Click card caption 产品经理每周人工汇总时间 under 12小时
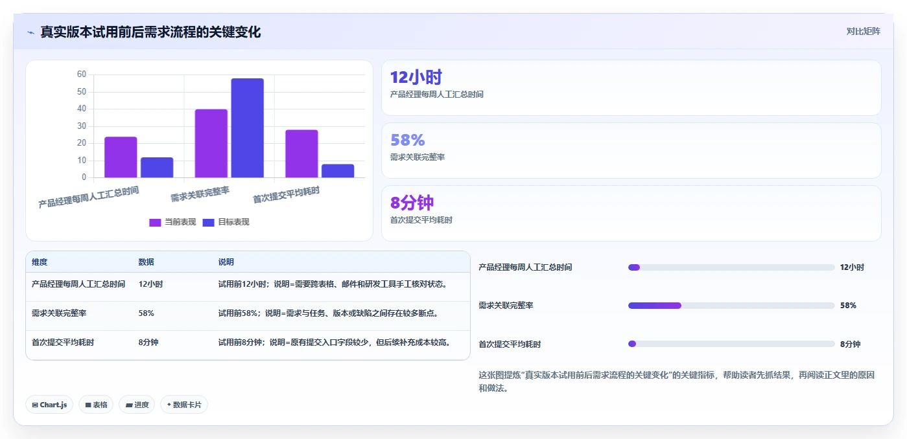This screenshot has height=439, width=907. coord(437,95)
